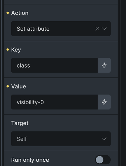The image size is (126, 166).
Task: Expand the Action dropdown chevron
Action: click(x=104, y=29)
